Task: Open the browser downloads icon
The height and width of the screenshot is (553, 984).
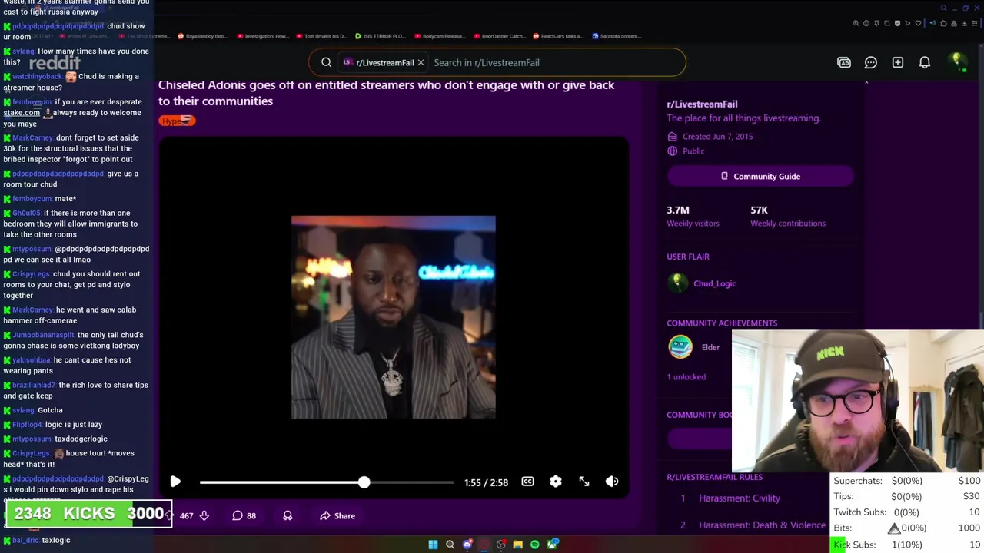Action: (964, 23)
